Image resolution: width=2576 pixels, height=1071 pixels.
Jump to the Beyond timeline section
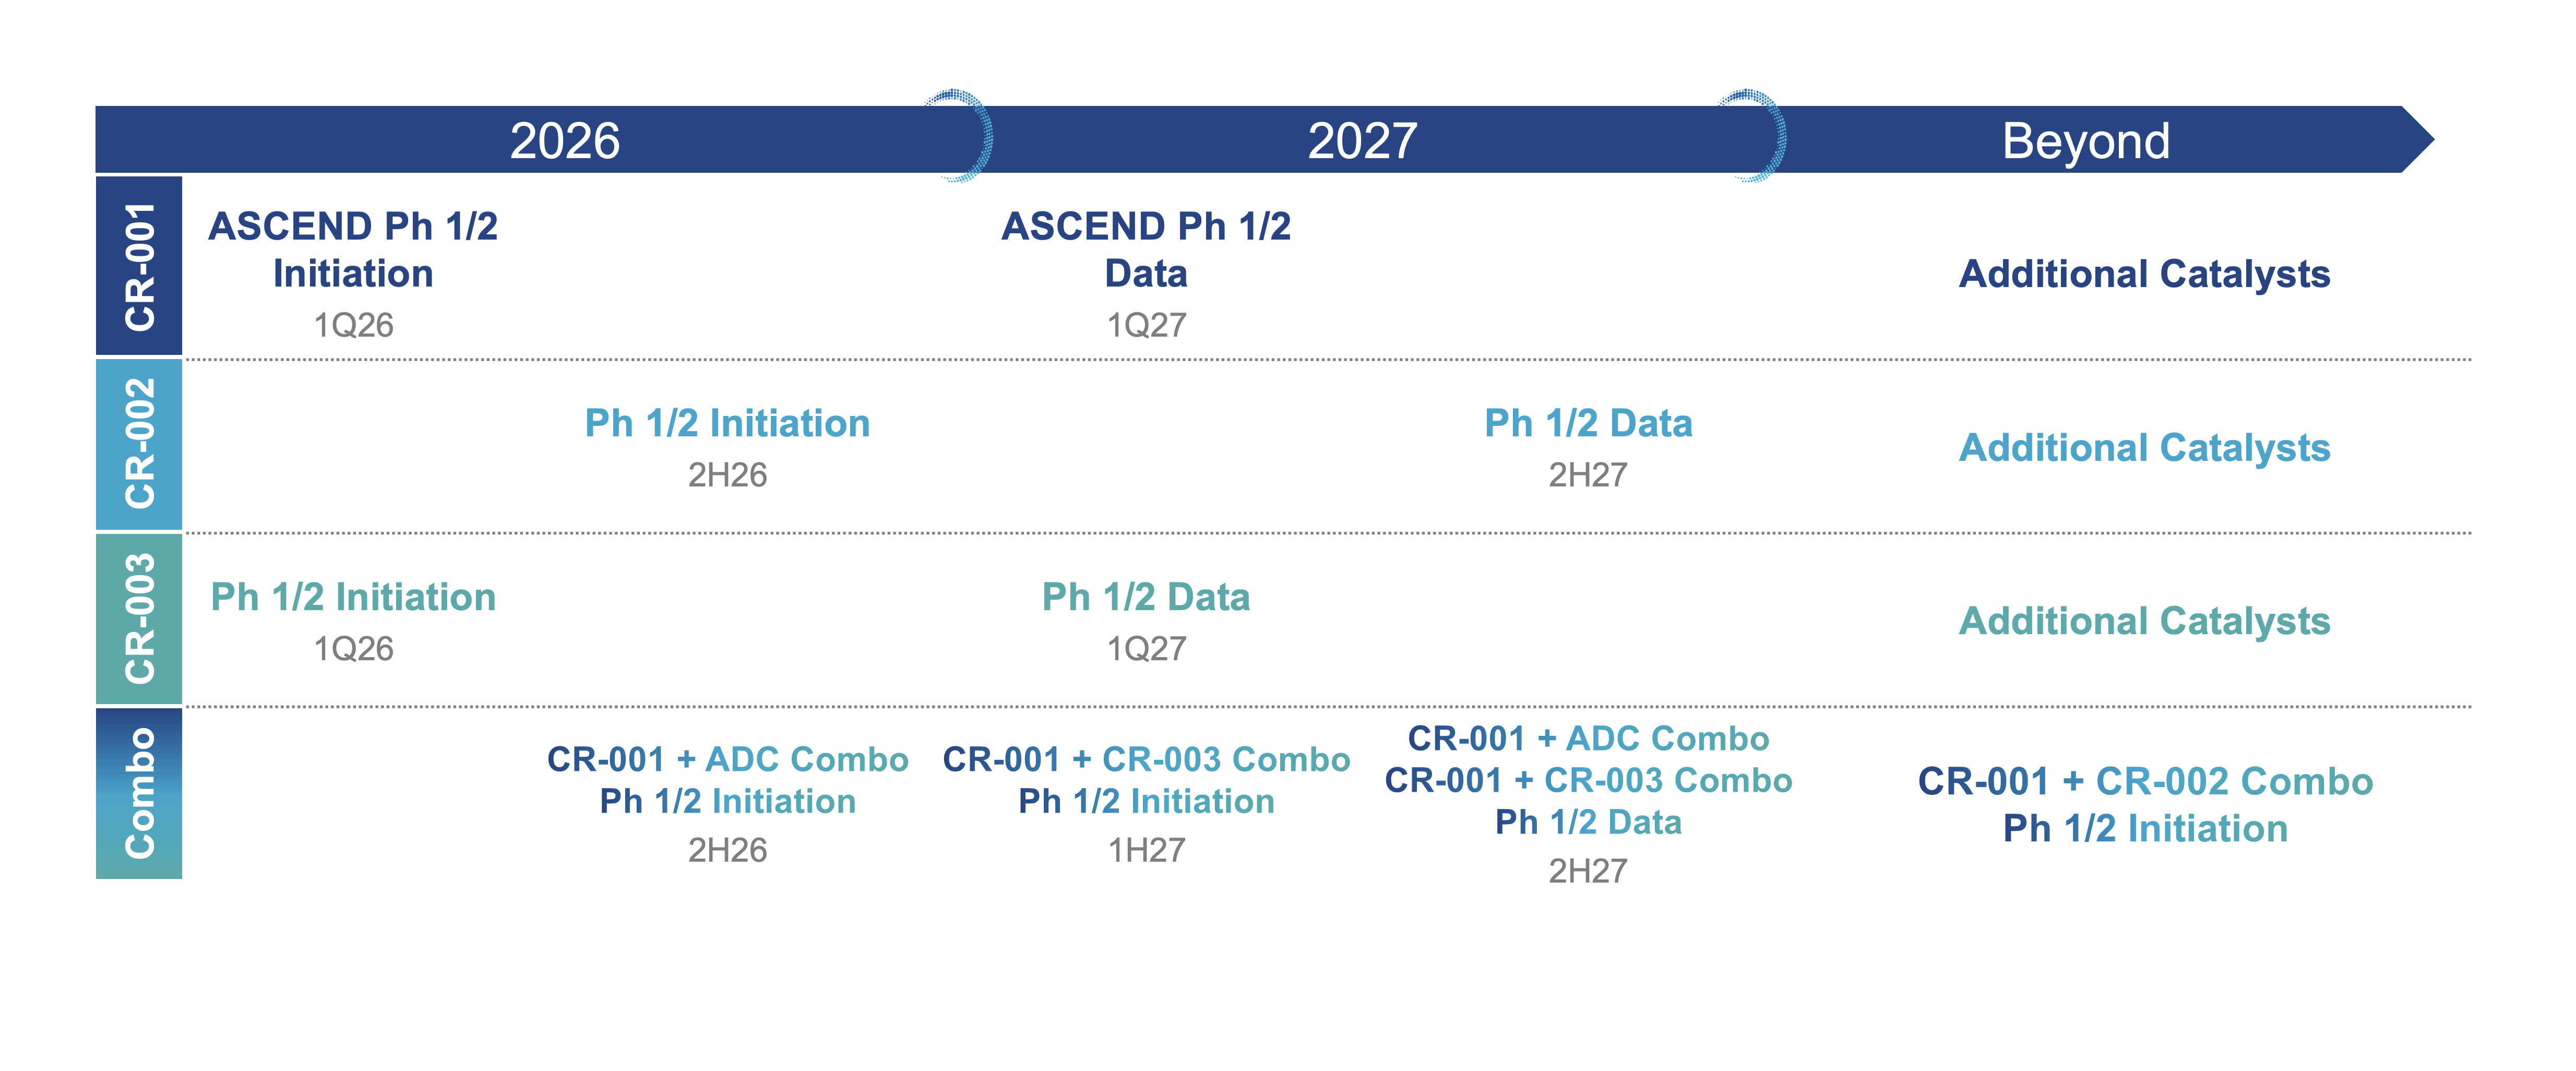[x=2085, y=140]
